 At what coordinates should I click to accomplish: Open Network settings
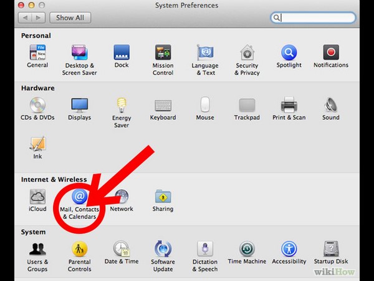pyautogui.click(x=122, y=198)
